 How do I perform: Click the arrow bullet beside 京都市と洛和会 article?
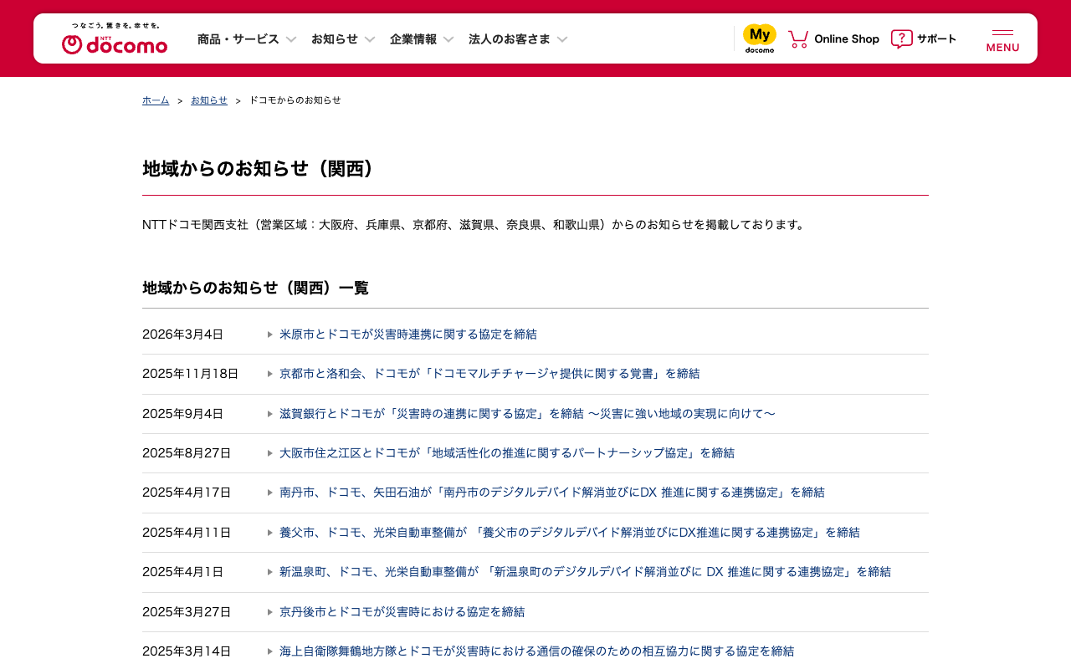270,374
